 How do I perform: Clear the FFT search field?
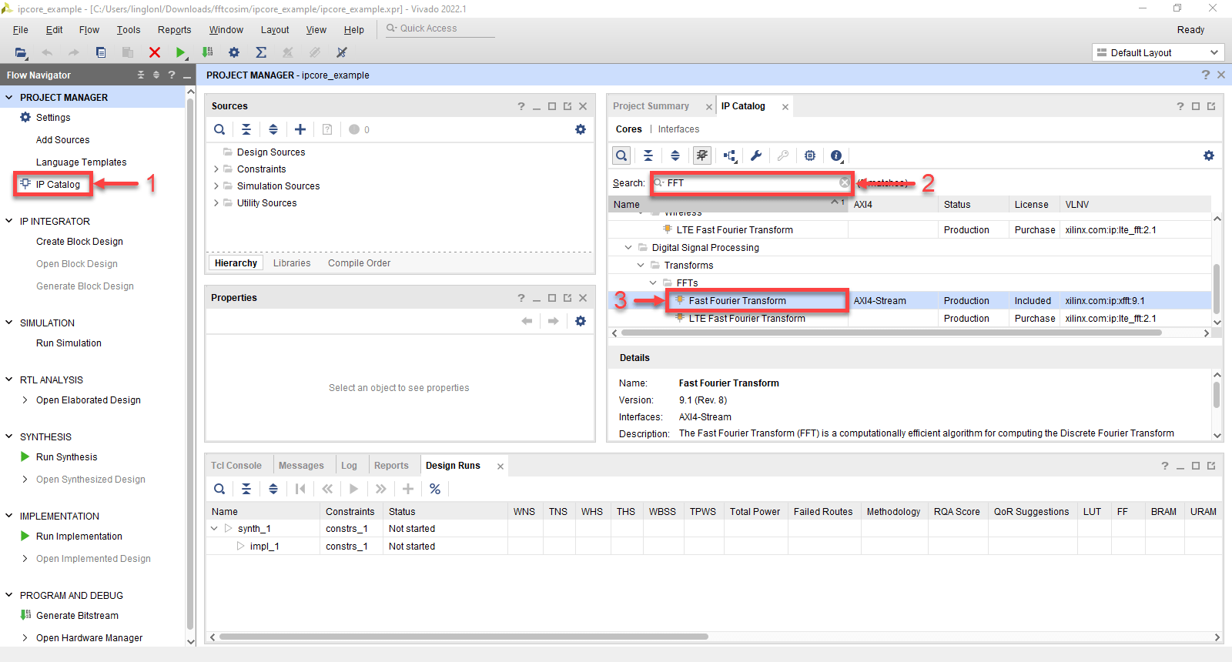[845, 182]
